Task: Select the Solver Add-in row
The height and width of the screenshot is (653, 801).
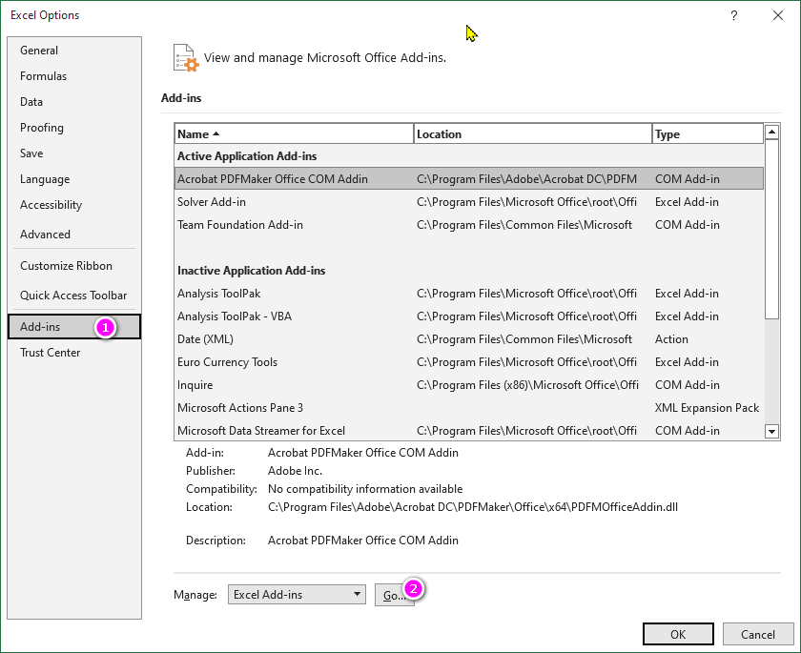Action: (286, 201)
